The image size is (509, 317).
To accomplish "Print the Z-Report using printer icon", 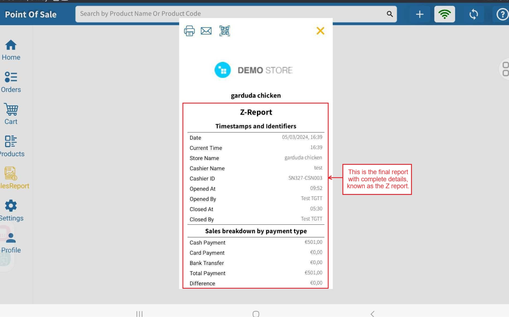I will coord(189,31).
